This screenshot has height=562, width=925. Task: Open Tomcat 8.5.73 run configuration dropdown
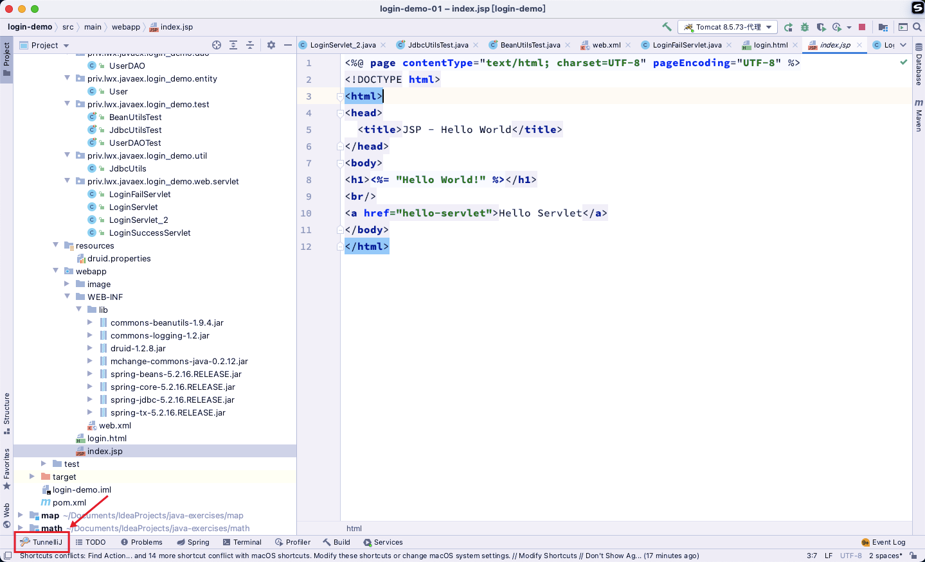tap(728, 27)
